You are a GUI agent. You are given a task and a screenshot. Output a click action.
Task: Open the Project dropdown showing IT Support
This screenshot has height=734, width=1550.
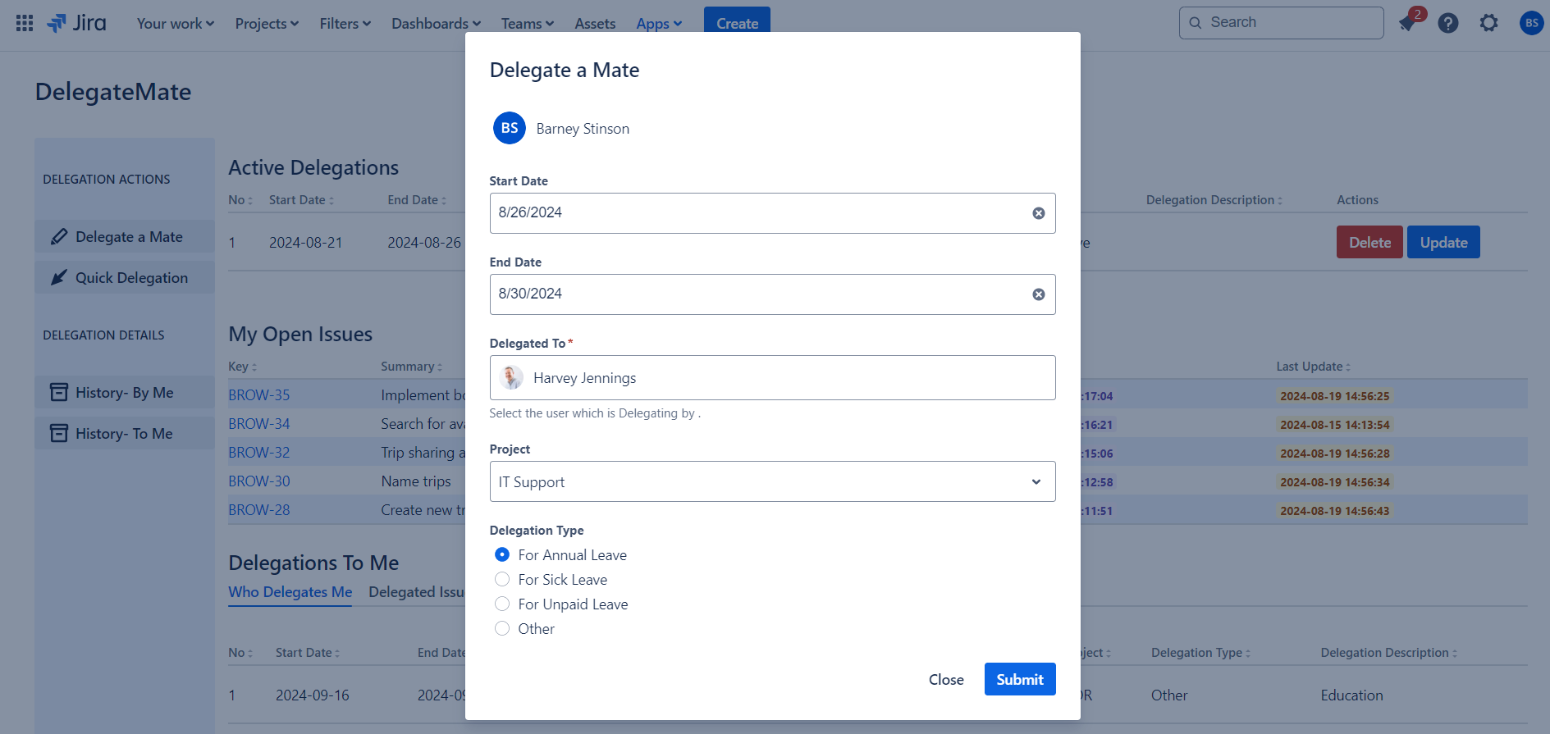[772, 481]
